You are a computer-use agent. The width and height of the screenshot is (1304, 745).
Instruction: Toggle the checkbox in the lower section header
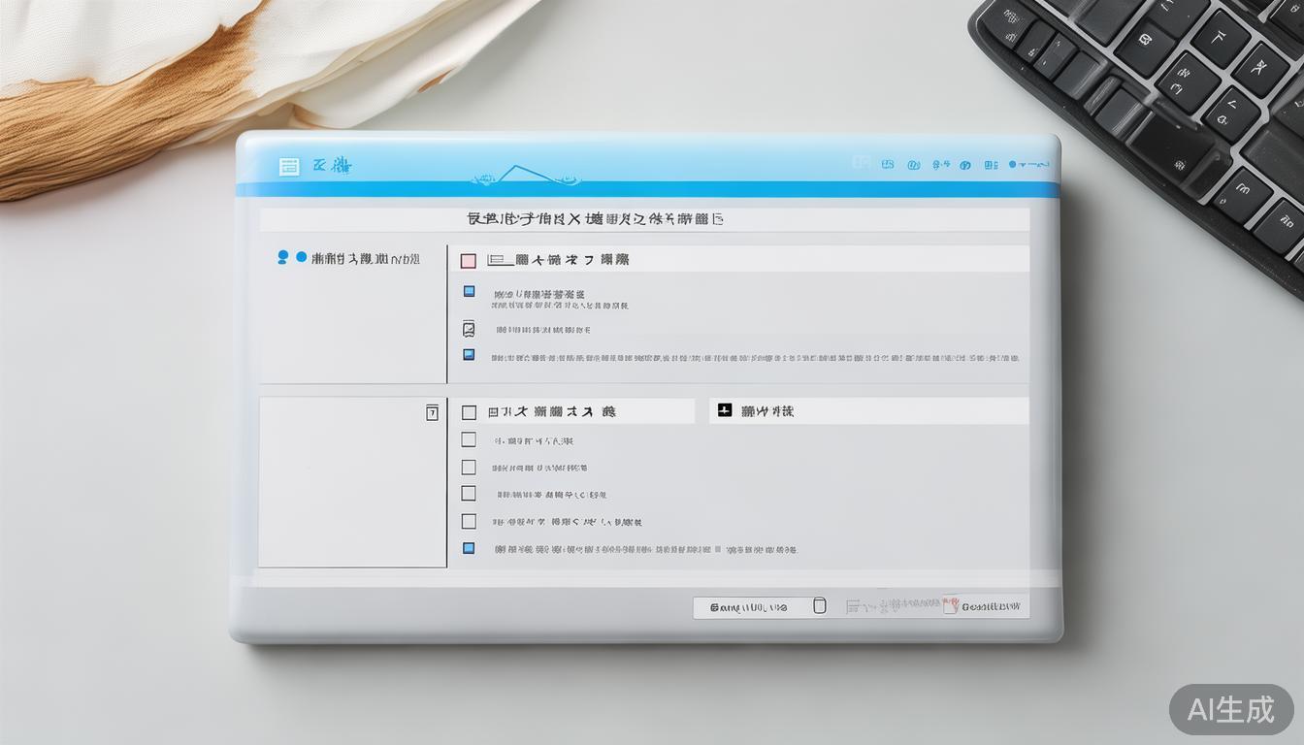[469, 411]
